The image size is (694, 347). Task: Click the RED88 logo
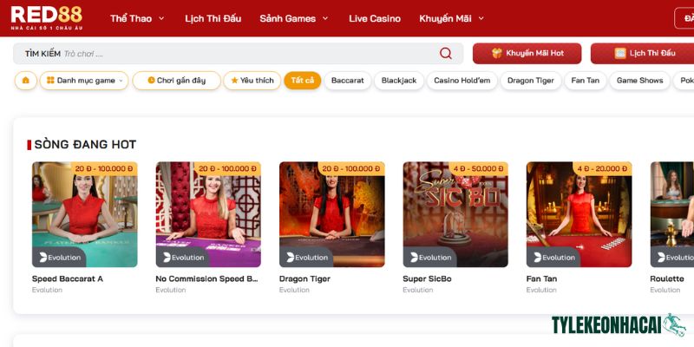[49, 18]
